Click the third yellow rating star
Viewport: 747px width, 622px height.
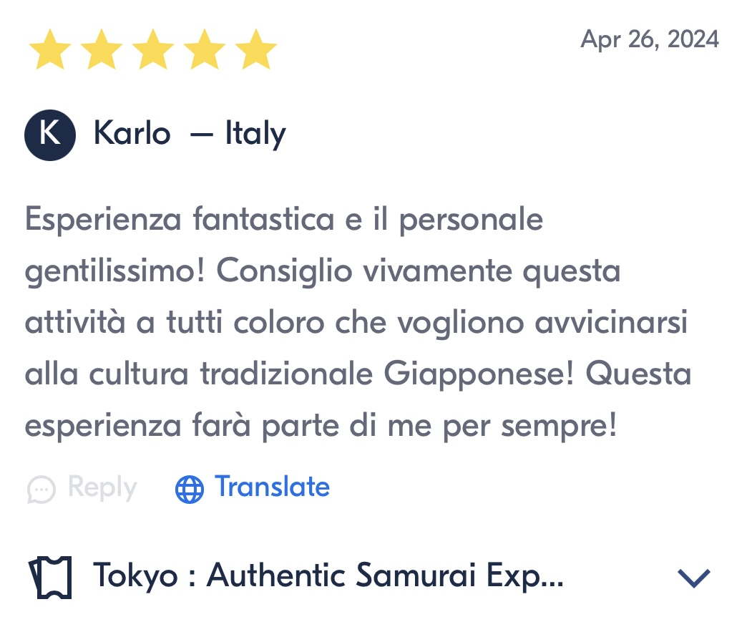pyautogui.click(x=153, y=49)
